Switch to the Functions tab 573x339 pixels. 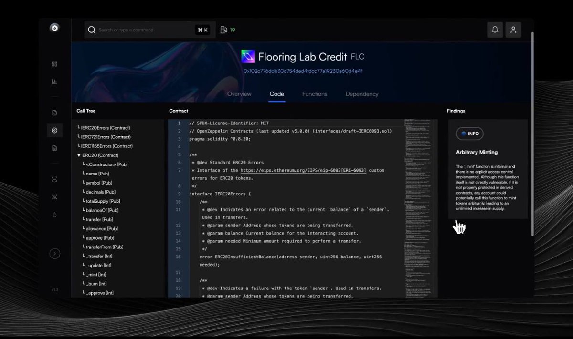click(315, 94)
